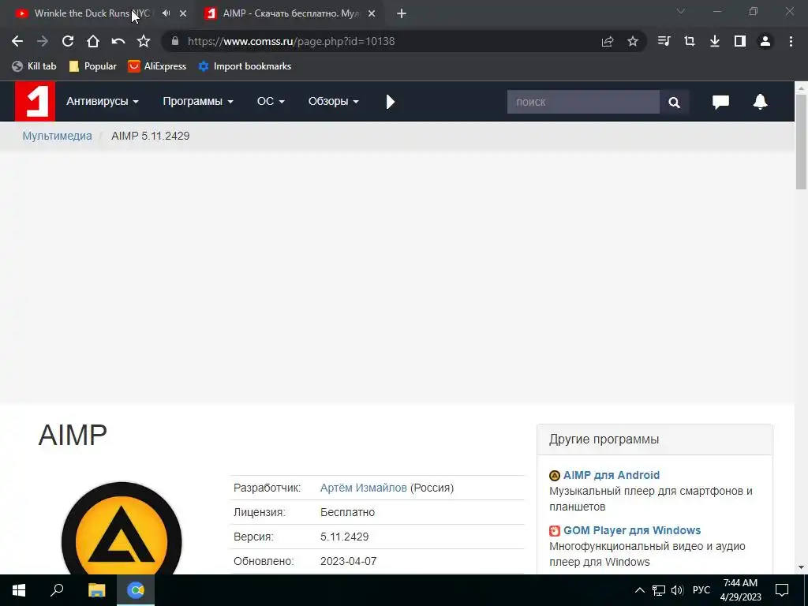
Task: Click the Kill tab bookmark
Action: (34, 66)
